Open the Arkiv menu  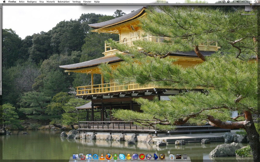tap(22, 2)
